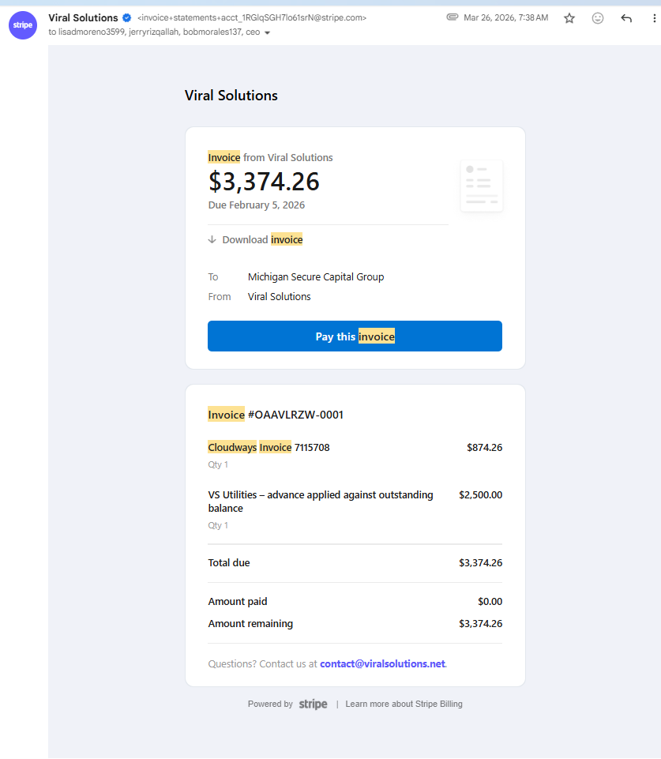Click the sender's stripe.com email address
Screen dimensions: 661x759
coord(252,18)
